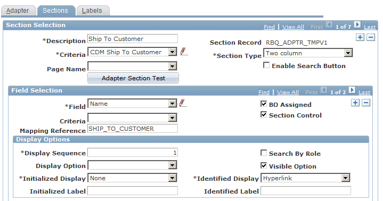Delete the current Section Selection row with the minus icon
The width and height of the screenshot is (383, 201).
point(371,37)
